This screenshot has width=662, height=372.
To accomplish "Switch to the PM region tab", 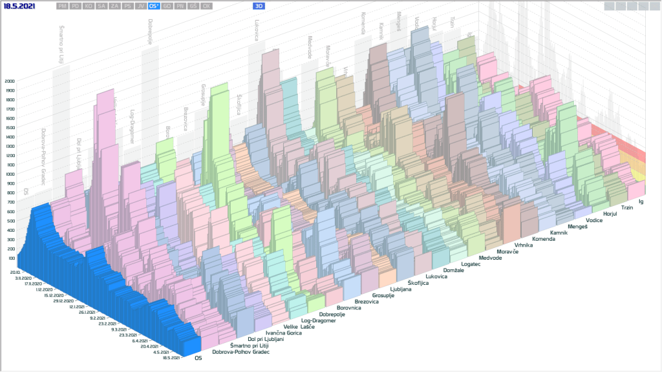I will 62,6.
